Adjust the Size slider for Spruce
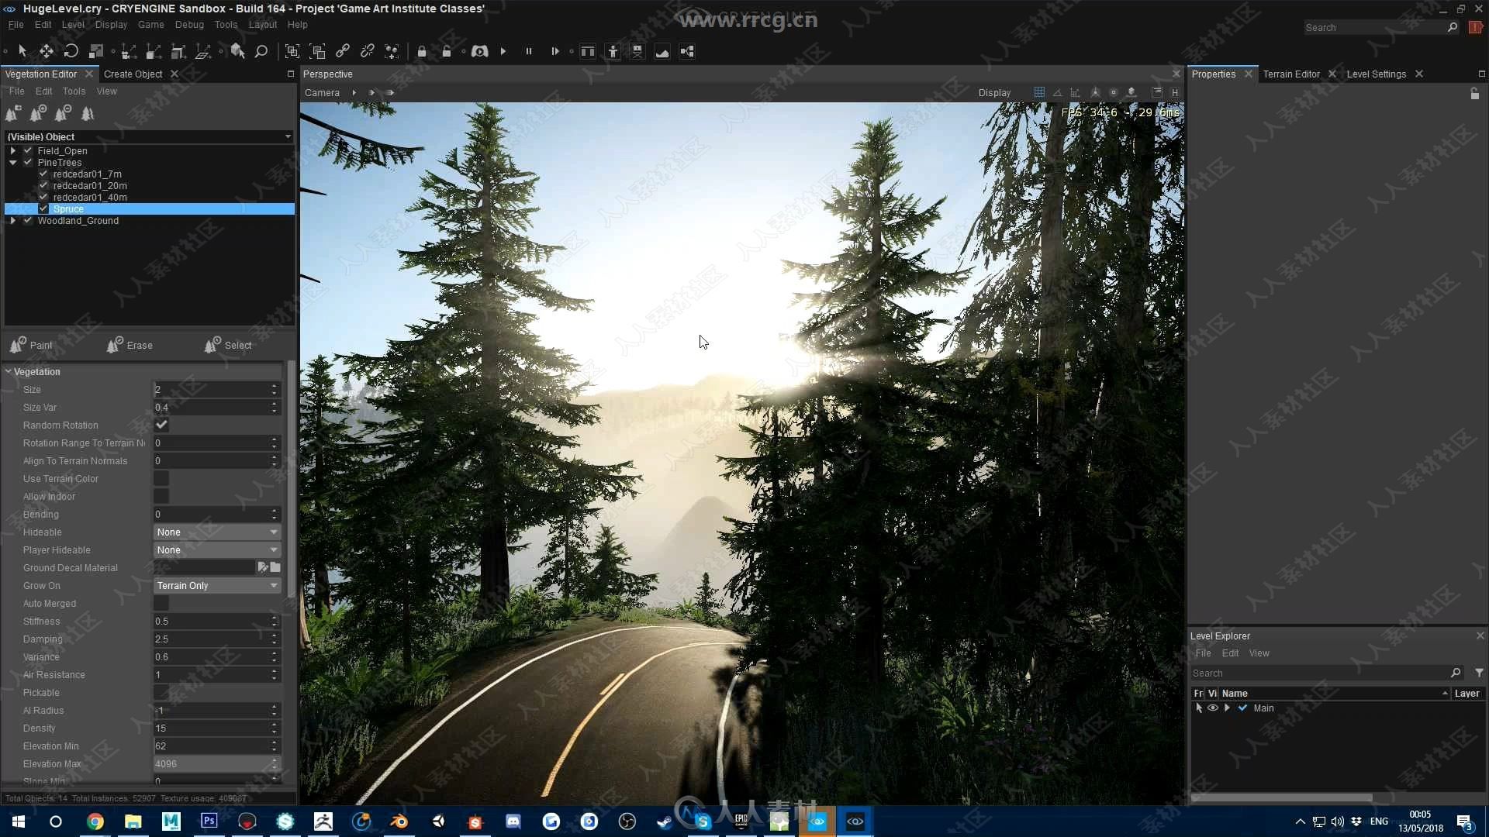Viewport: 1489px width, 837px height. click(x=215, y=388)
